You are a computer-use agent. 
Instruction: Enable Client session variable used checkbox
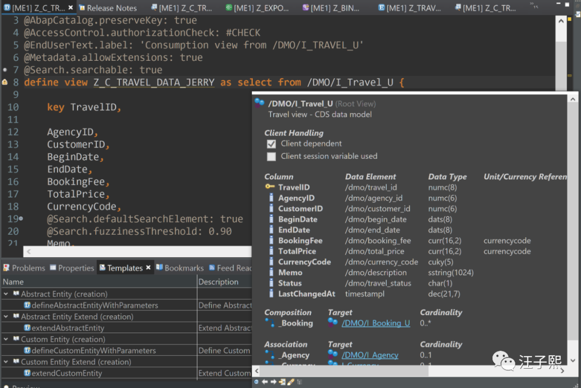click(271, 157)
